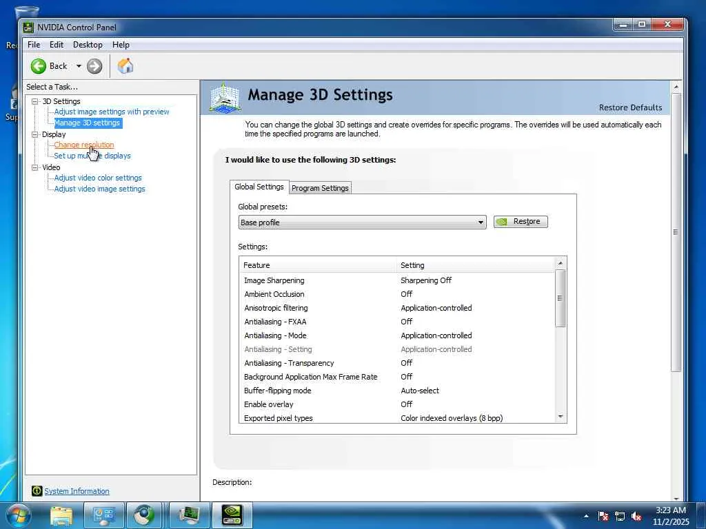The height and width of the screenshot is (529, 706).
Task: Click the swirl-globe browser taskbar icon
Action: pos(144,515)
